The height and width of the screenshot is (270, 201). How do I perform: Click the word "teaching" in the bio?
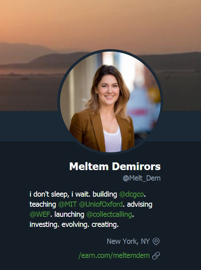tap(43, 205)
